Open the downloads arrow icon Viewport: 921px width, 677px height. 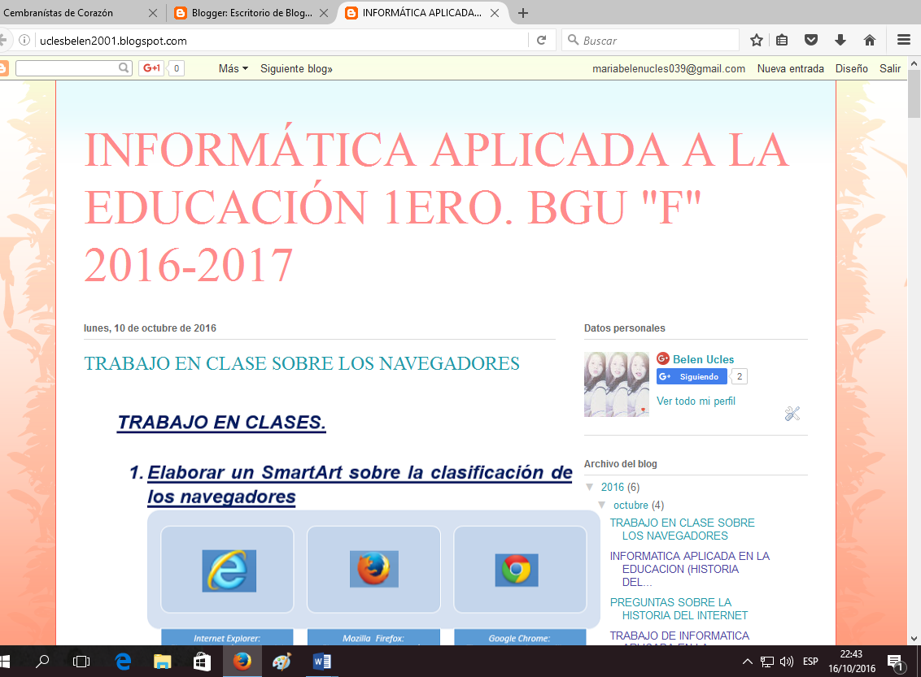(x=840, y=40)
